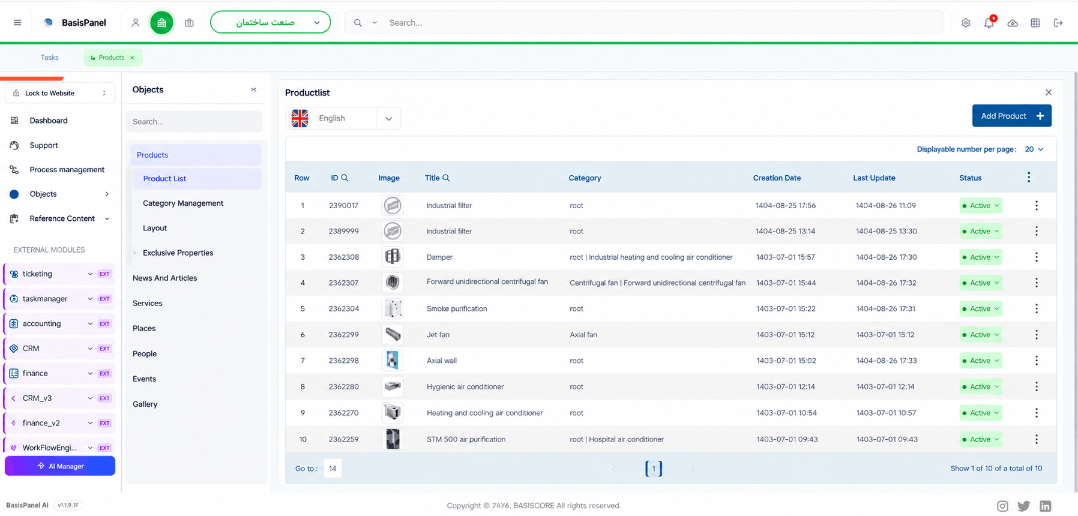View notifications via the bell icon
Screen dimensions: 1078x516
click(x=989, y=23)
